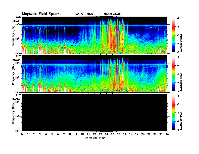199x154 pixels.
Task: Click hour '6' on the Universal Time axis
Action: 58,134
